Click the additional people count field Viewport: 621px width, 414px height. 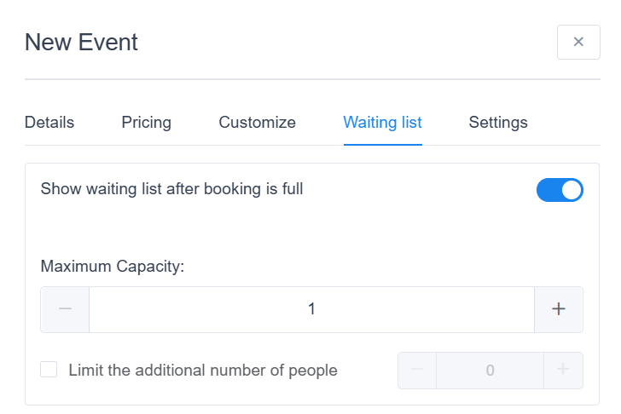click(490, 371)
